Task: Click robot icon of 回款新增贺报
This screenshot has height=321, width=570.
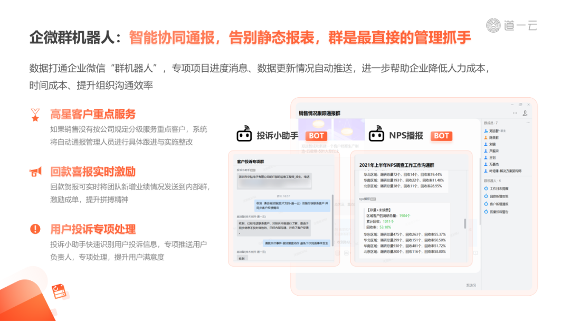Action: point(486,196)
